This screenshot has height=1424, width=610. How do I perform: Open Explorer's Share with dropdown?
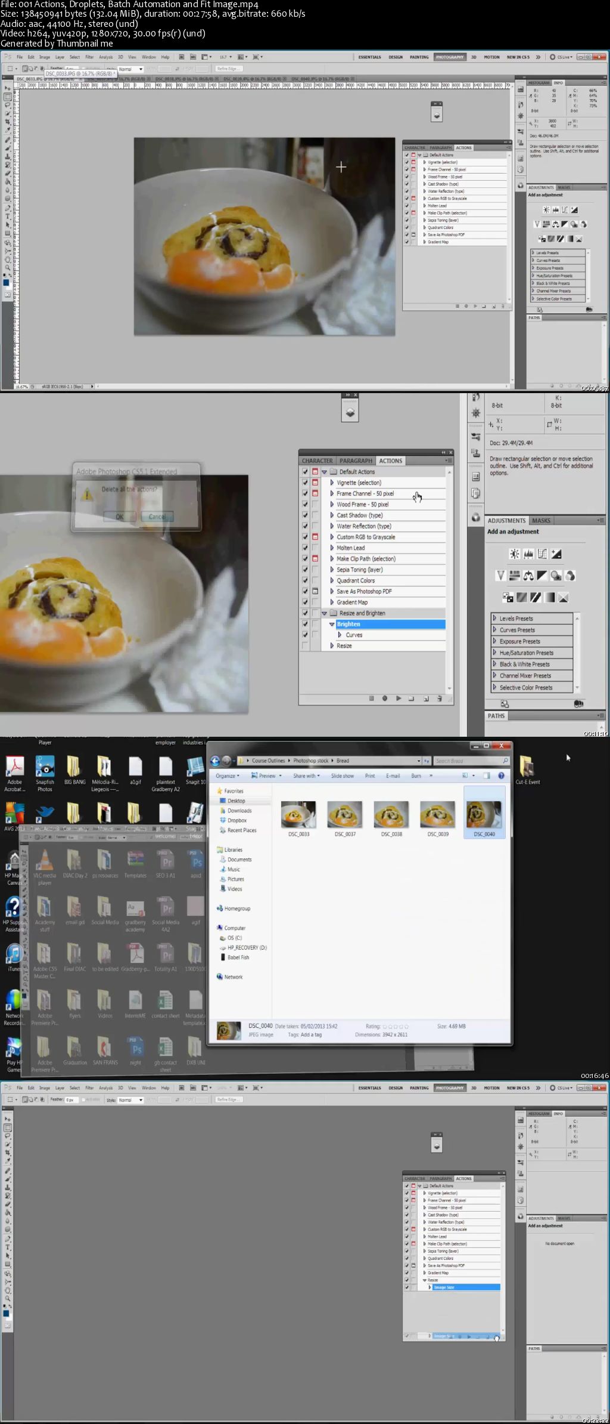point(306,776)
